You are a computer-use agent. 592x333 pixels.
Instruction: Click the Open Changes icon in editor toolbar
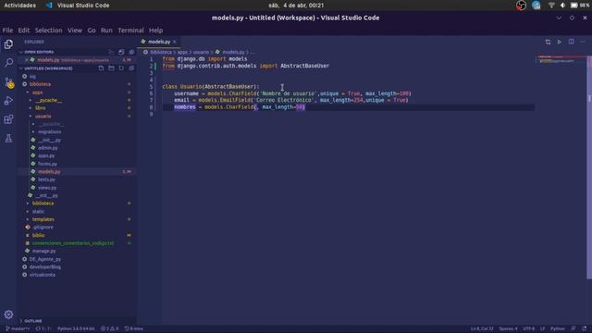(x=548, y=42)
